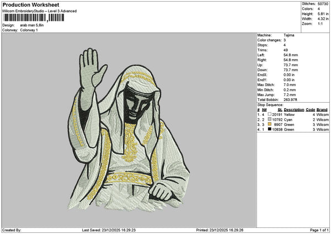
Task: Click the 'Cyan' description in row 2
Action: (x=288, y=120)
